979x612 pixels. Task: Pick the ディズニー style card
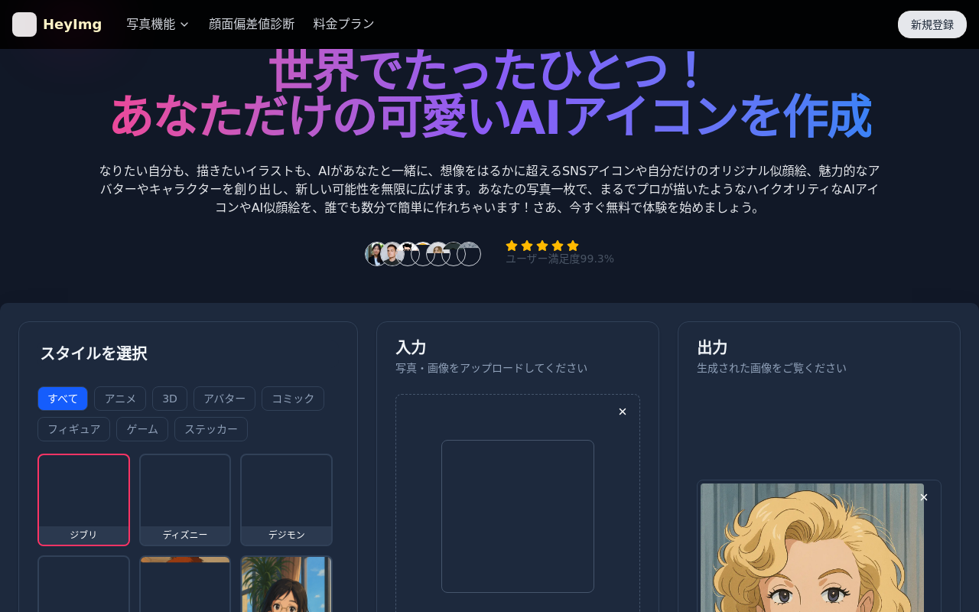click(185, 499)
